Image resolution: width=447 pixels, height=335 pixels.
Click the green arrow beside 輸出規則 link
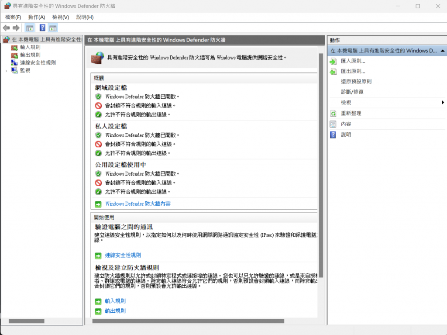(x=98, y=311)
